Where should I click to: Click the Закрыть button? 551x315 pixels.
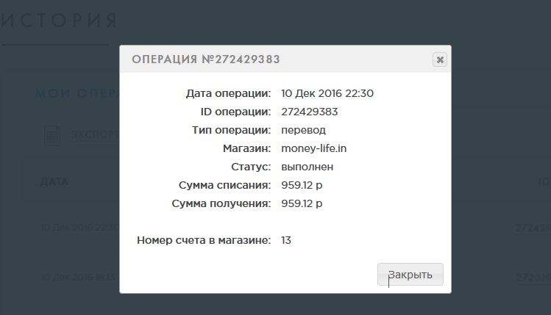click(410, 275)
